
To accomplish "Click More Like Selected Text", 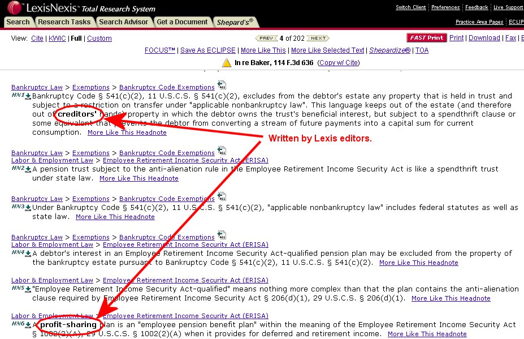I will point(327,50).
